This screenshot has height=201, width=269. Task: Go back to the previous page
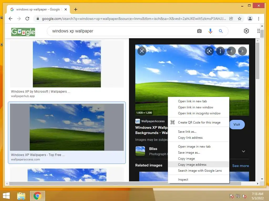(11, 19)
